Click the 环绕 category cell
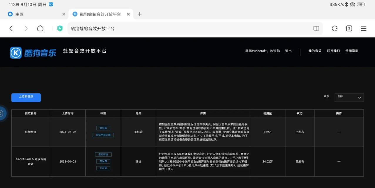Viewport: 375px width, 188px height. click(x=138, y=162)
